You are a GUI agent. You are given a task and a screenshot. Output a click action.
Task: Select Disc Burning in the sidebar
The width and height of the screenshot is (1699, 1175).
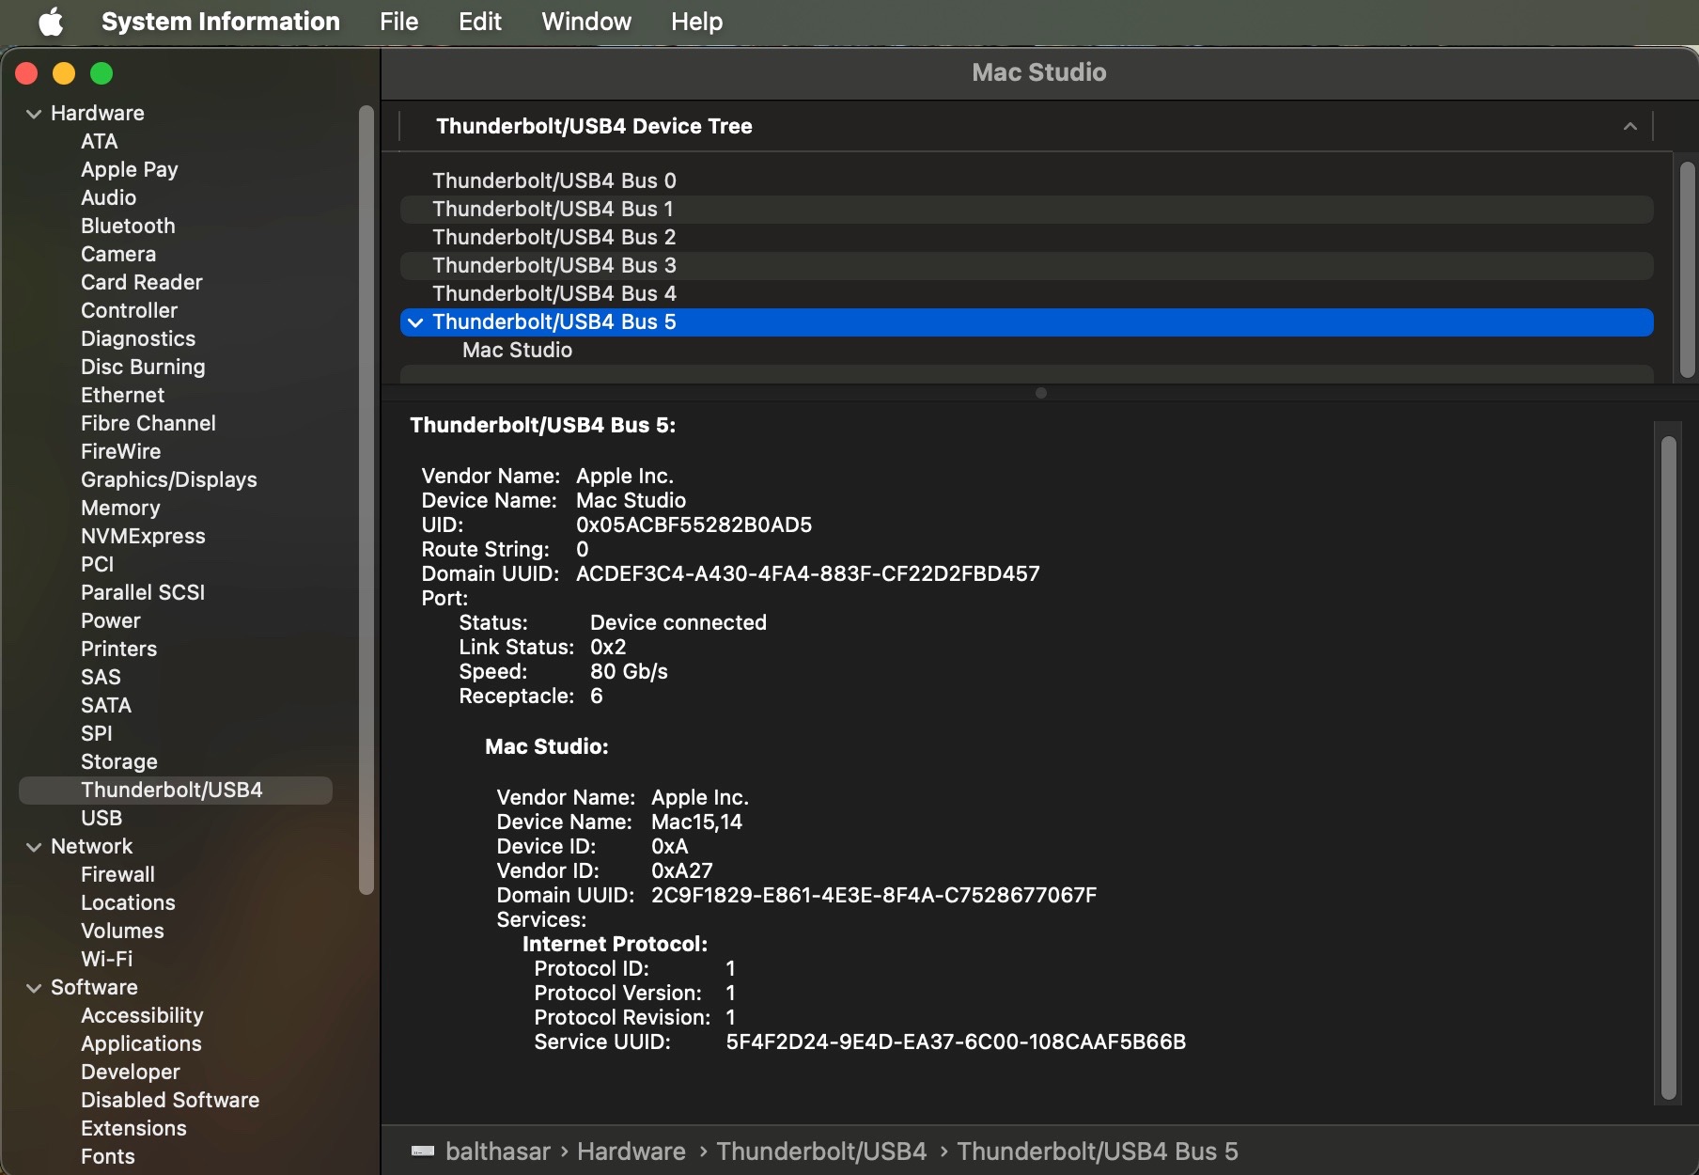click(143, 367)
